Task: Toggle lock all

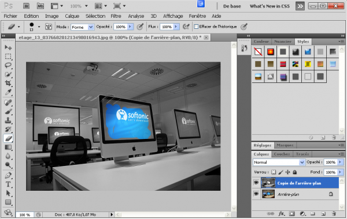Action: point(294,172)
